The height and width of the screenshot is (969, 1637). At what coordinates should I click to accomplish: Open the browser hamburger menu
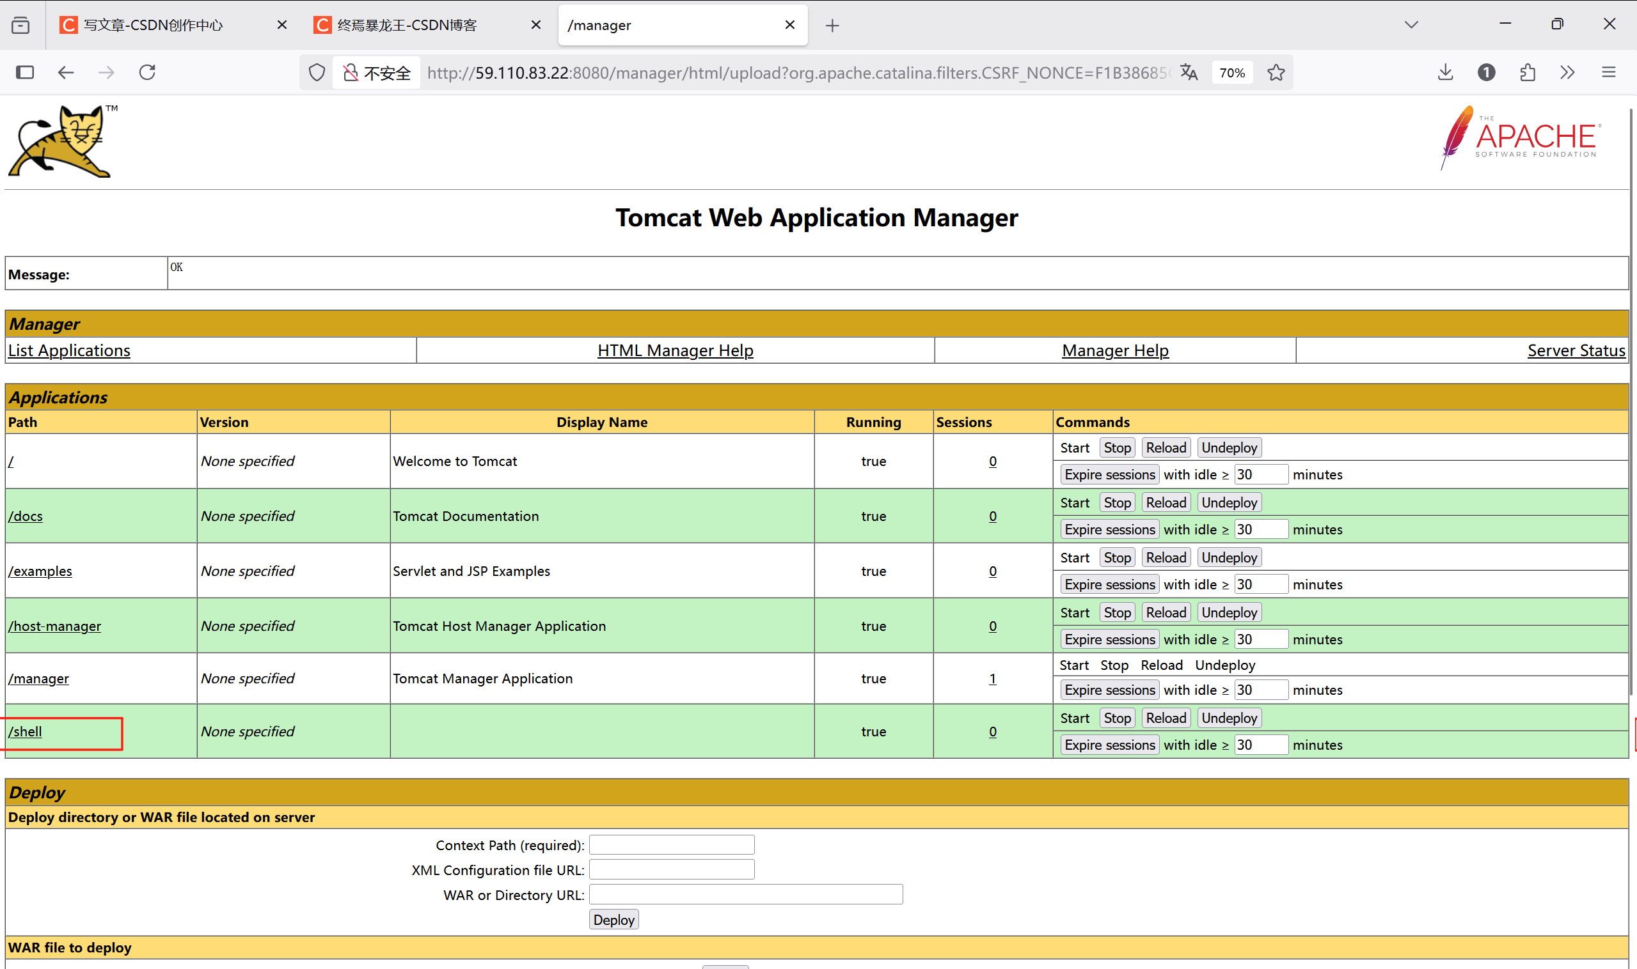pos(1609,72)
